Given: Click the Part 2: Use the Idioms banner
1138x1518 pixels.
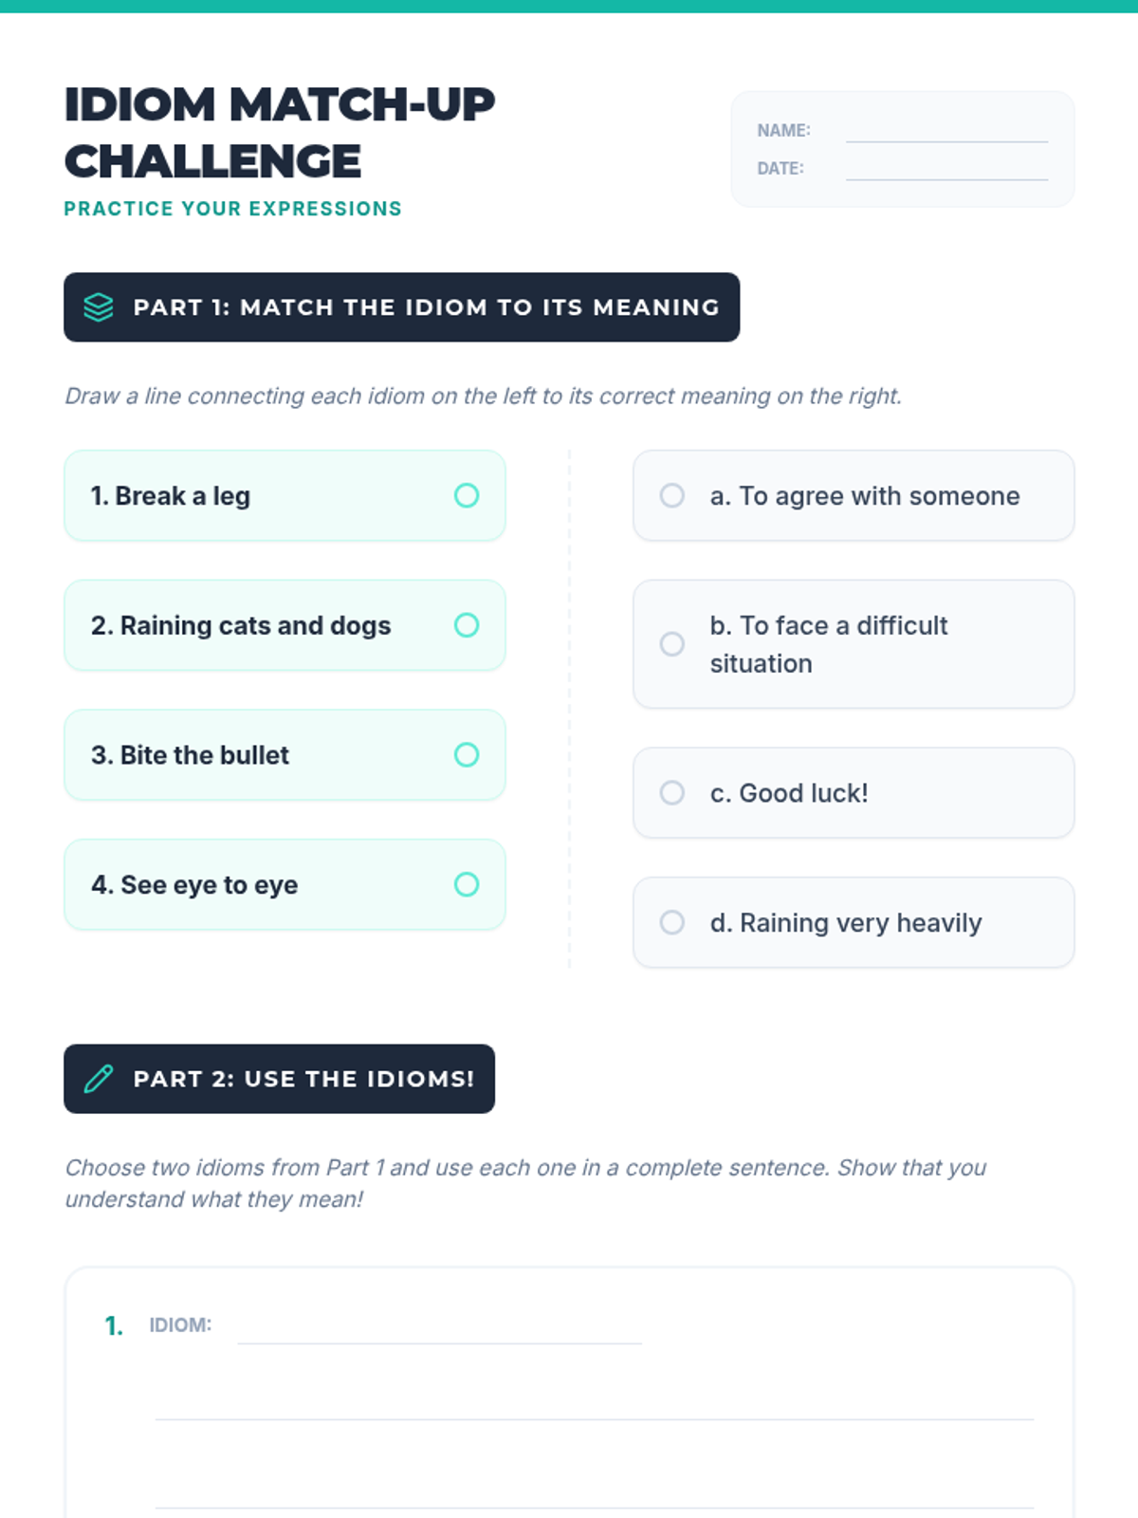Looking at the screenshot, I should coord(280,1079).
